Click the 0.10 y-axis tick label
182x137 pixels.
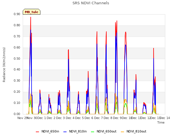click(17, 103)
